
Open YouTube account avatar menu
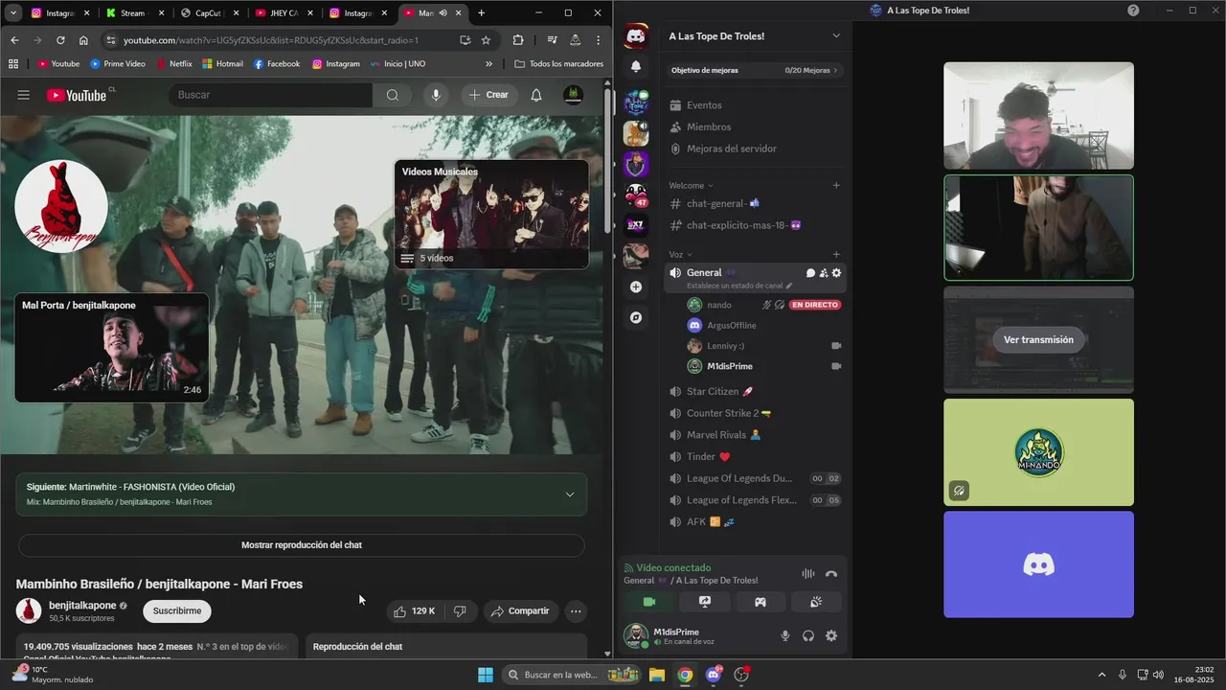(x=573, y=95)
